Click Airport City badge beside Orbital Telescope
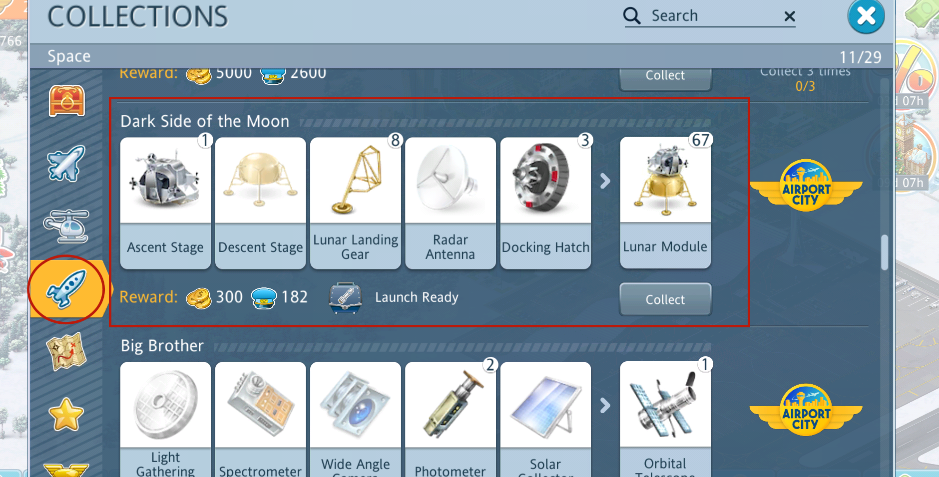This screenshot has height=477, width=939. click(806, 410)
